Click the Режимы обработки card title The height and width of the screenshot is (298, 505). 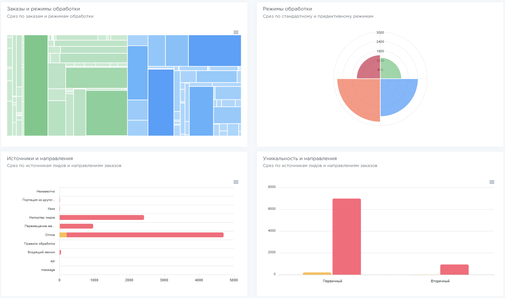click(x=287, y=9)
